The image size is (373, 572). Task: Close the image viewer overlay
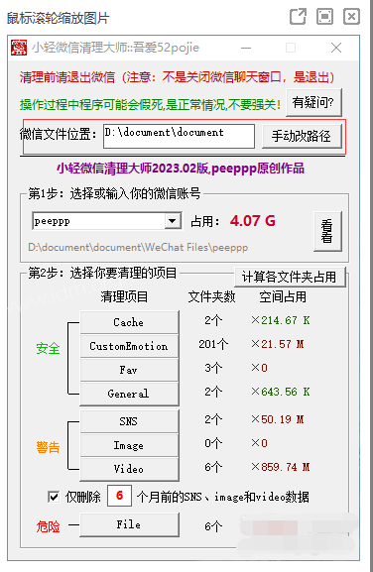[351, 17]
